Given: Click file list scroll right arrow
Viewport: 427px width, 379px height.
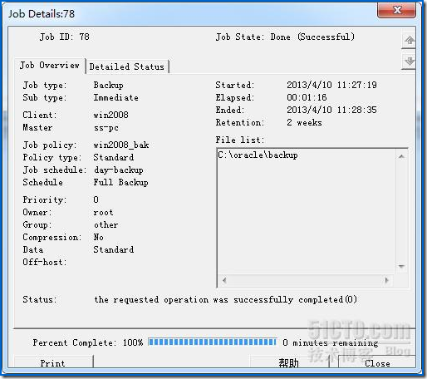Looking at the screenshot, I should (387, 280).
